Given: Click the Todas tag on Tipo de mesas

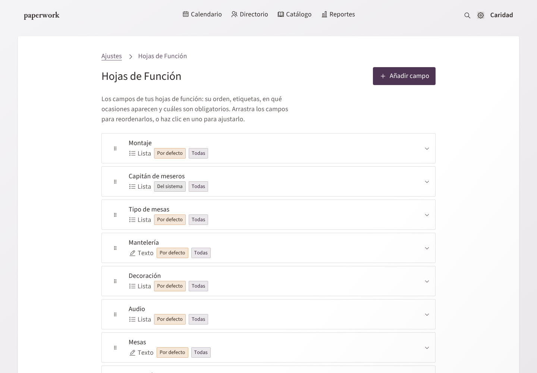Looking at the screenshot, I should click(198, 220).
